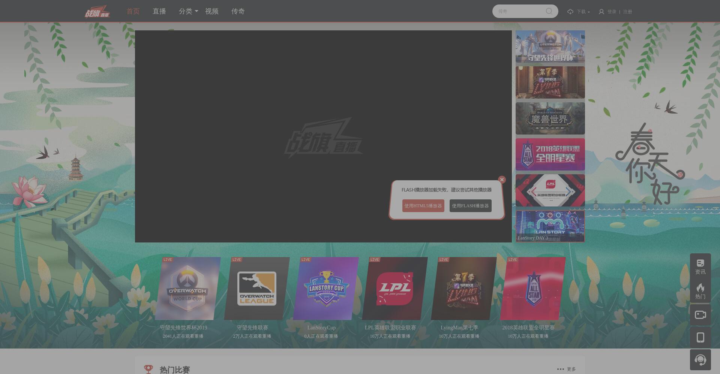Click the main video player area

tap(323, 136)
